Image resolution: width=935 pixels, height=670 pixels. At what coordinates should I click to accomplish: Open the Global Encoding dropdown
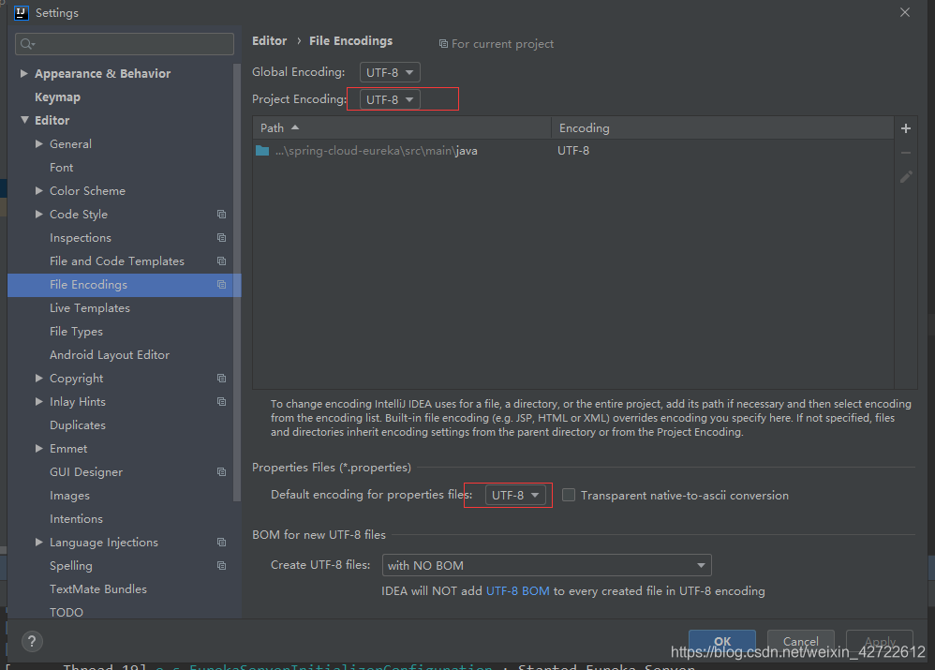pos(389,71)
